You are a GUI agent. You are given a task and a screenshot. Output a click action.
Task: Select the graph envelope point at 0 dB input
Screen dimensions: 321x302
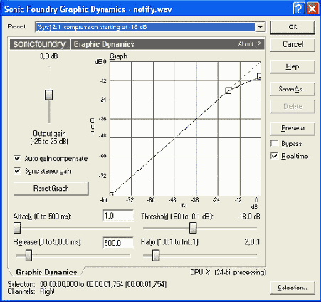coord(259,76)
